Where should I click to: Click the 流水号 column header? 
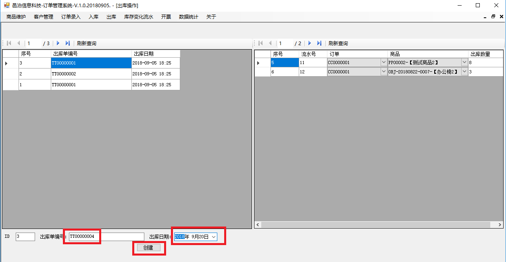(x=313, y=54)
